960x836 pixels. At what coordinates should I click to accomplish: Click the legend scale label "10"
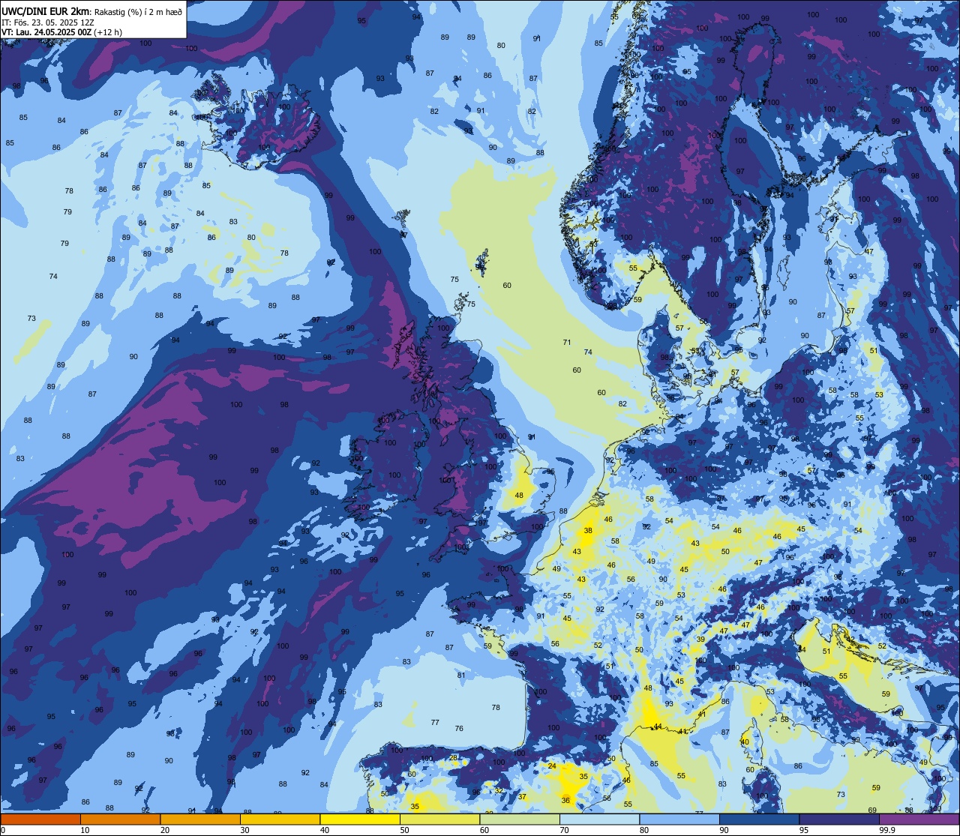[x=85, y=829]
